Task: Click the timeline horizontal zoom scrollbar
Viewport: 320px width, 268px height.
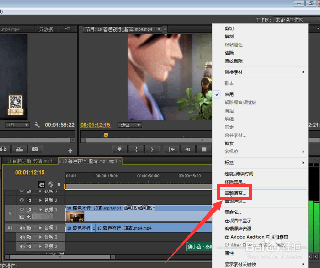Action: [x=60, y=257]
